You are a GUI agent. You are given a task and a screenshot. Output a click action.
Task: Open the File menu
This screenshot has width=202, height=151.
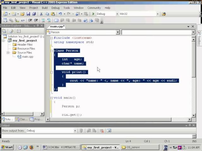(5, 8)
